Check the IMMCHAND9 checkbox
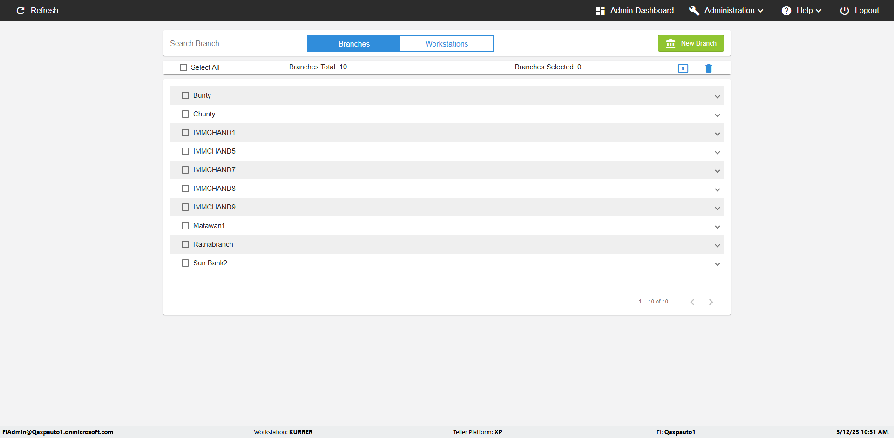The height and width of the screenshot is (438, 894). [x=185, y=207]
